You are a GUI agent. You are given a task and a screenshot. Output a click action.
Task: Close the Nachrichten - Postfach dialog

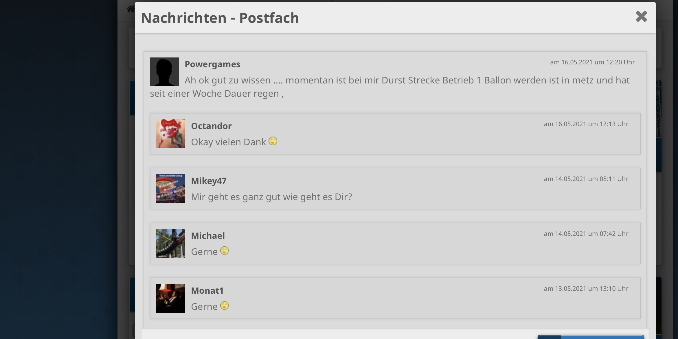641,16
